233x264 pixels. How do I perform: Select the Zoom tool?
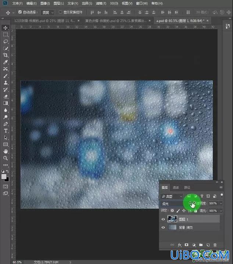coord(6,158)
